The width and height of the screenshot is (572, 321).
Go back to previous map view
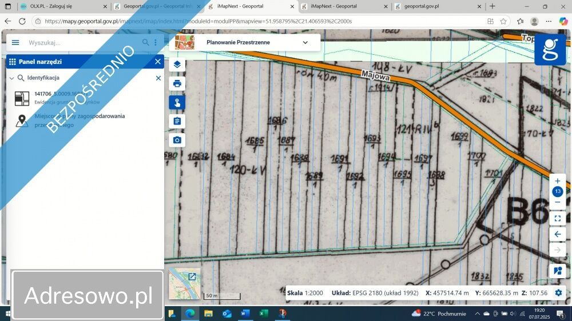(558, 234)
